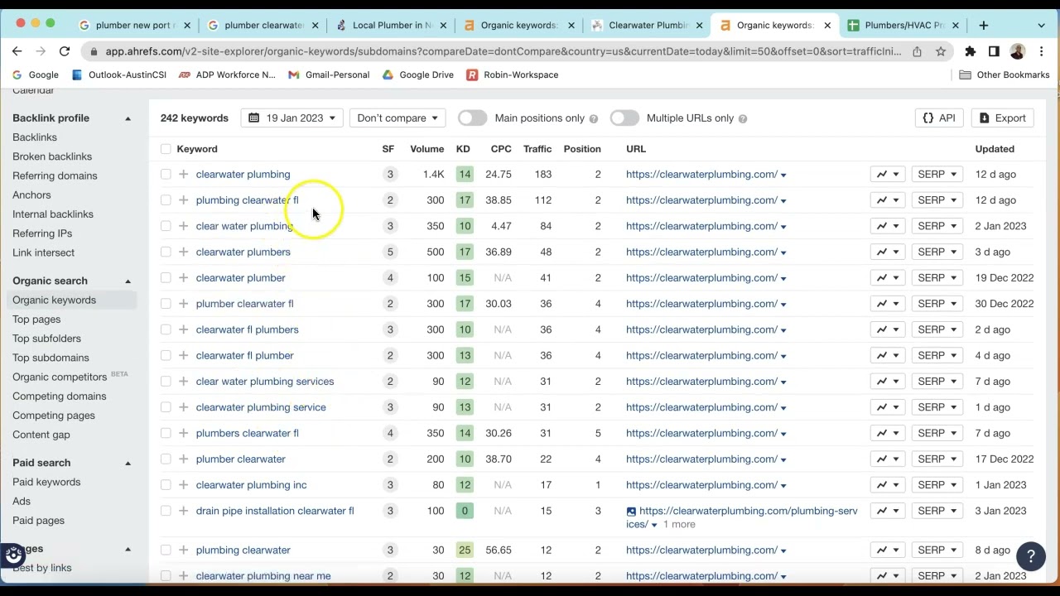Show help for Multiple URLs only

pyautogui.click(x=742, y=118)
